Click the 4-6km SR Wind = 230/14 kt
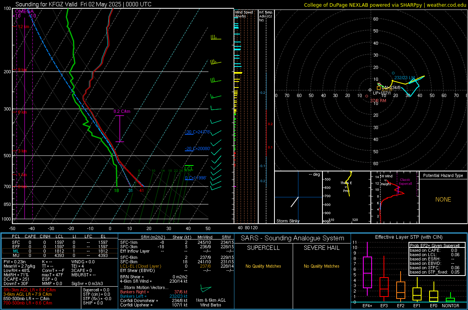 point(154,281)
